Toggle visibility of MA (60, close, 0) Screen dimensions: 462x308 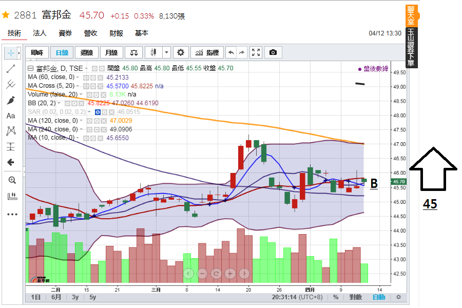point(86,78)
